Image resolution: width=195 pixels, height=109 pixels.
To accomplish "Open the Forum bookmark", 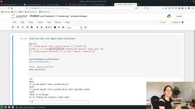I will pyautogui.click(x=15, y=12).
